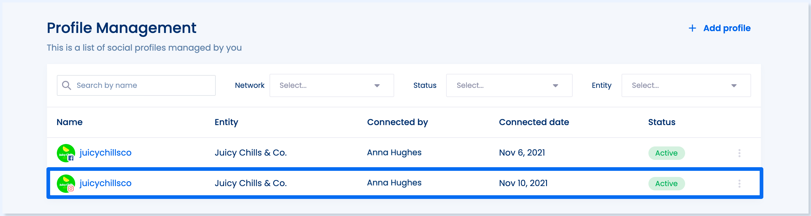Click the Add profile link

727,28
